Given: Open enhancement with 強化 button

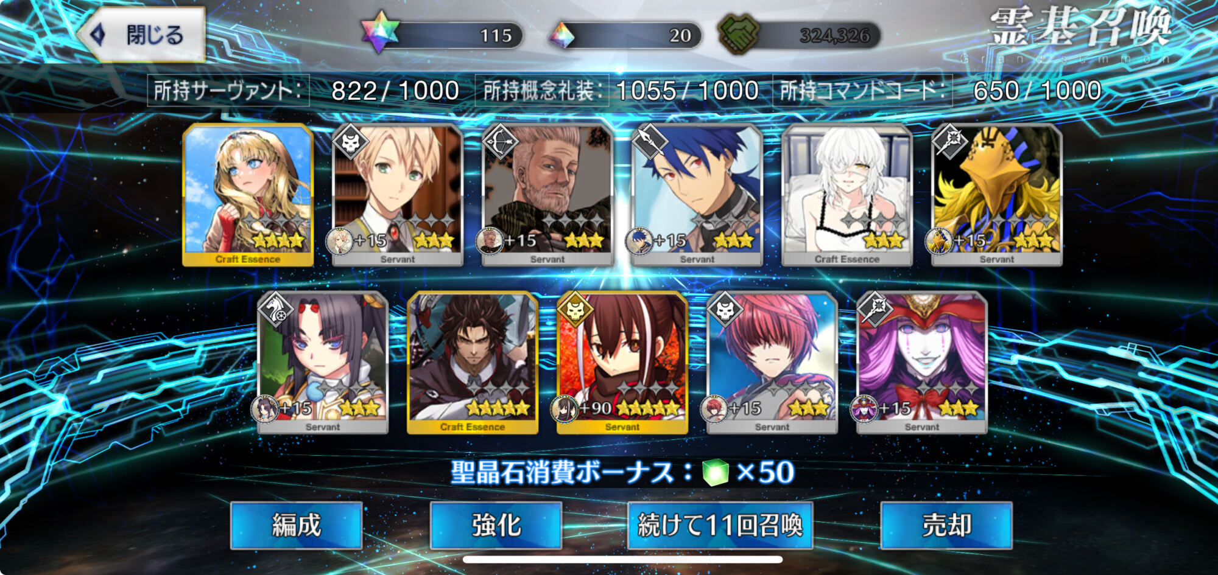Looking at the screenshot, I should coord(496,525).
